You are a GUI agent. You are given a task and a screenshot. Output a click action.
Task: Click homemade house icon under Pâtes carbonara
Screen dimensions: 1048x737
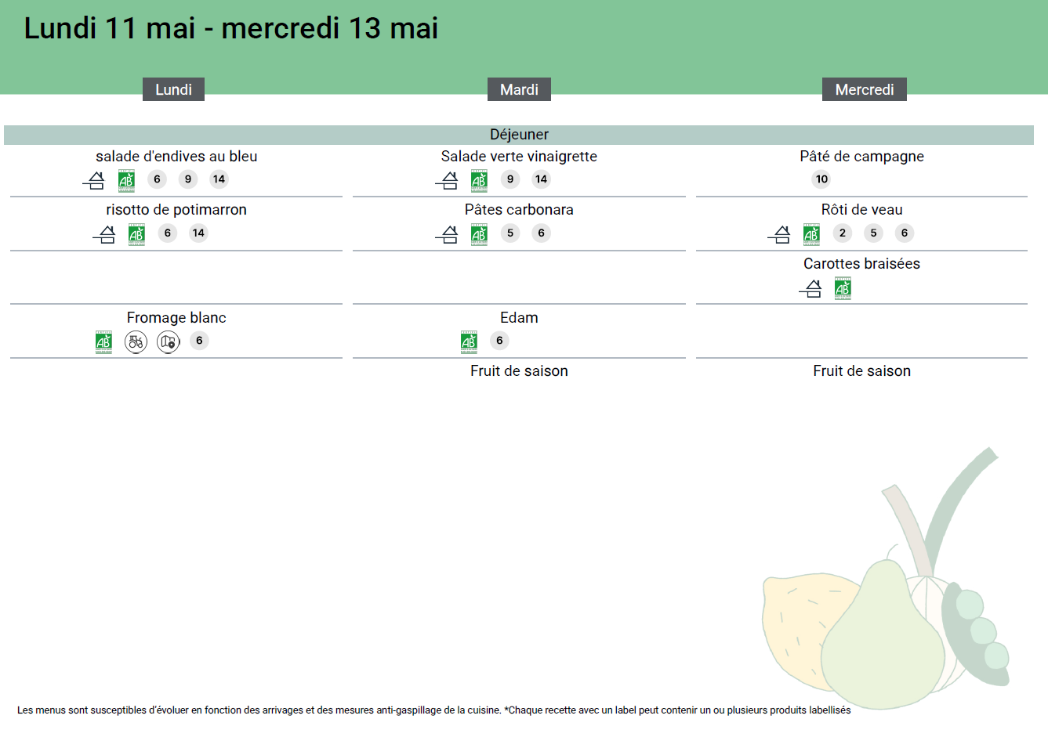click(x=448, y=234)
